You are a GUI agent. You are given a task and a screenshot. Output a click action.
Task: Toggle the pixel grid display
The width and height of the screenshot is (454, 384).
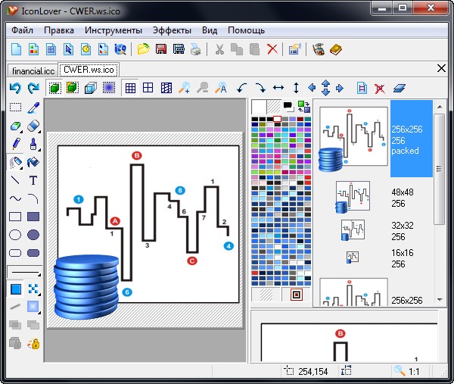130,88
